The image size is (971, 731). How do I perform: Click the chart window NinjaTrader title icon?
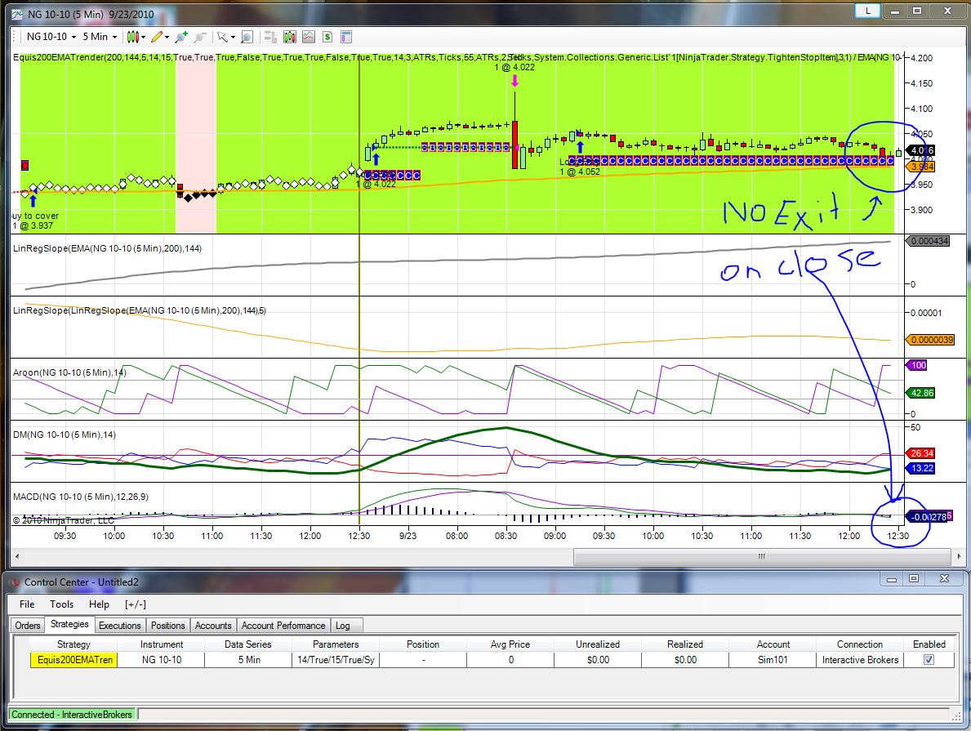[17, 14]
